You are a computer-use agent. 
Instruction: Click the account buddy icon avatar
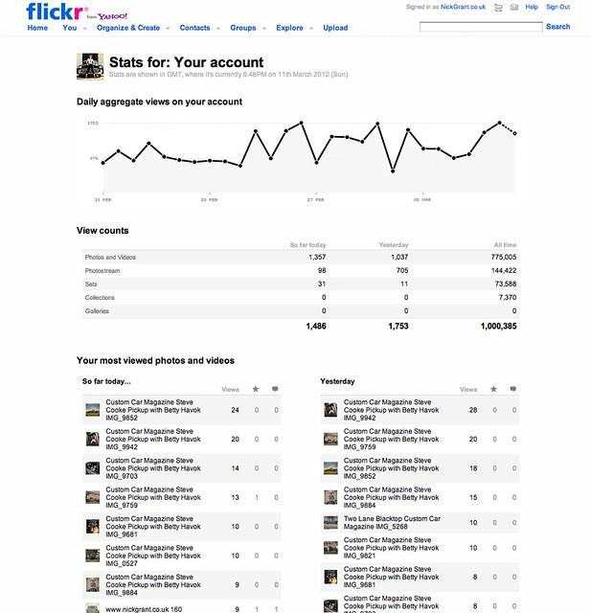[90, 67]
